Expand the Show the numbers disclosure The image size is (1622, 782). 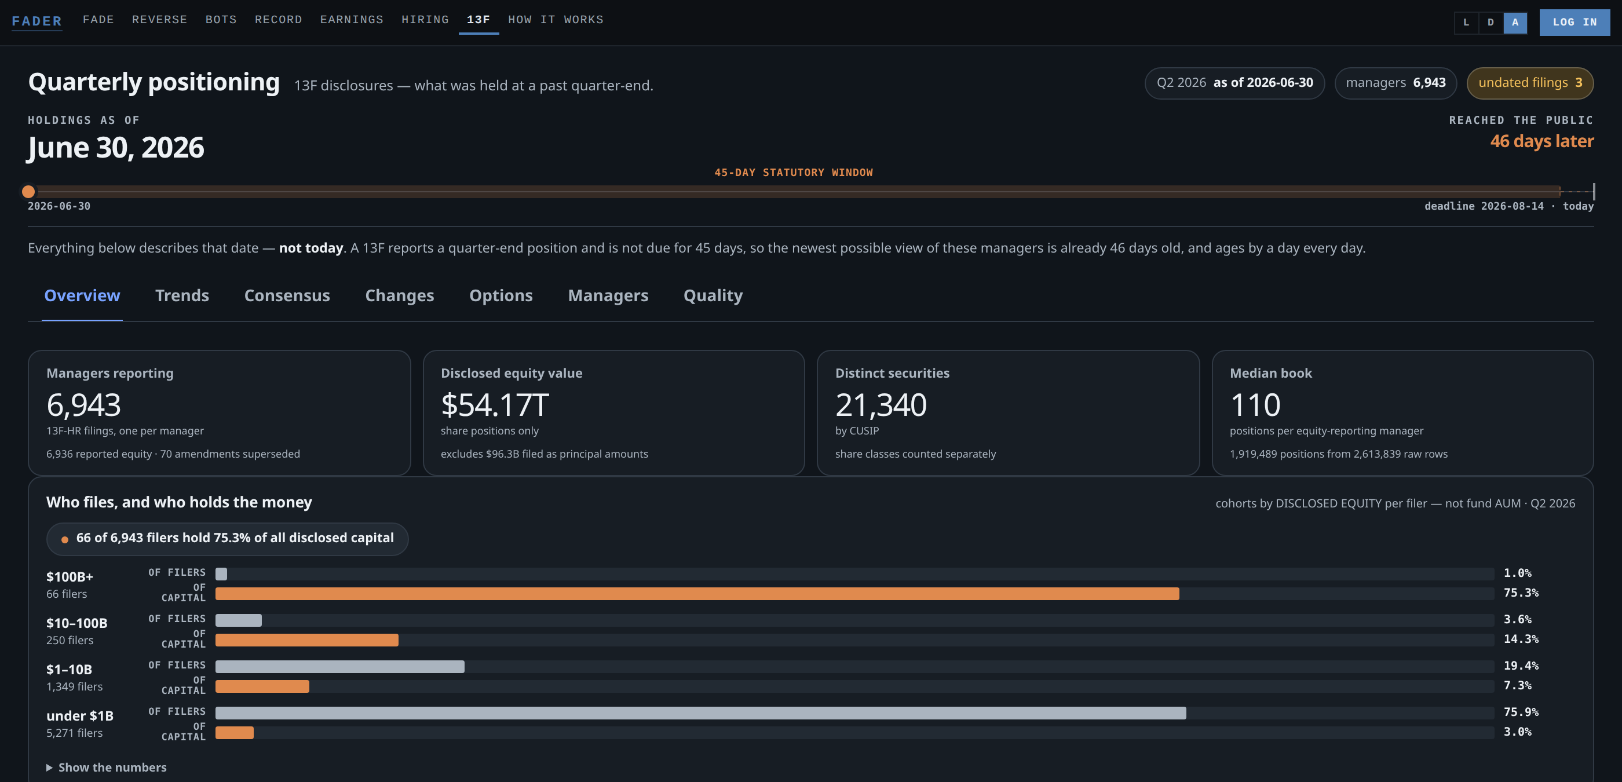tap(107, 767)
